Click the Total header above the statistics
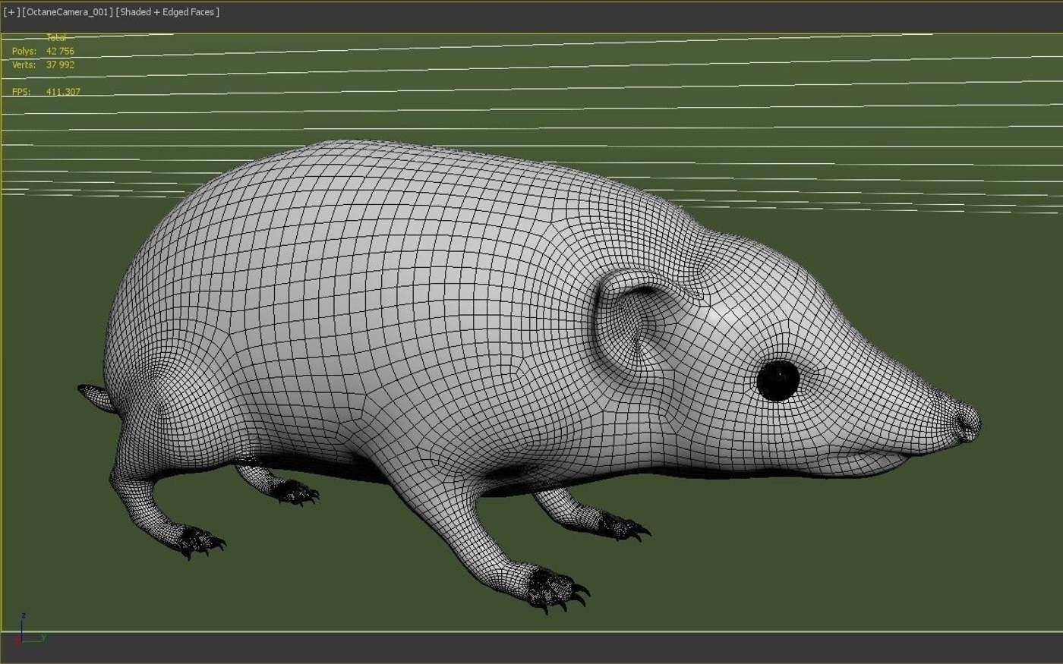 (56, 37)
